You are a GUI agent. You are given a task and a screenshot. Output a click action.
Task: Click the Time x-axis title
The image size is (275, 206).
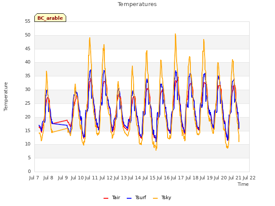coord(243,184)
